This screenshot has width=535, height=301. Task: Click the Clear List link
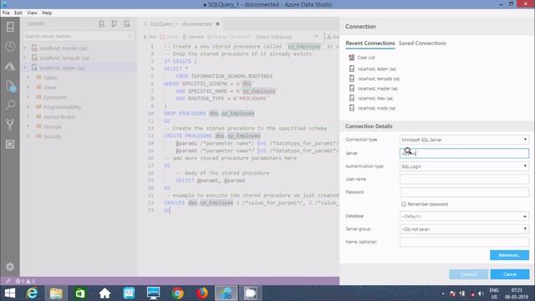[x=366, y=58]
